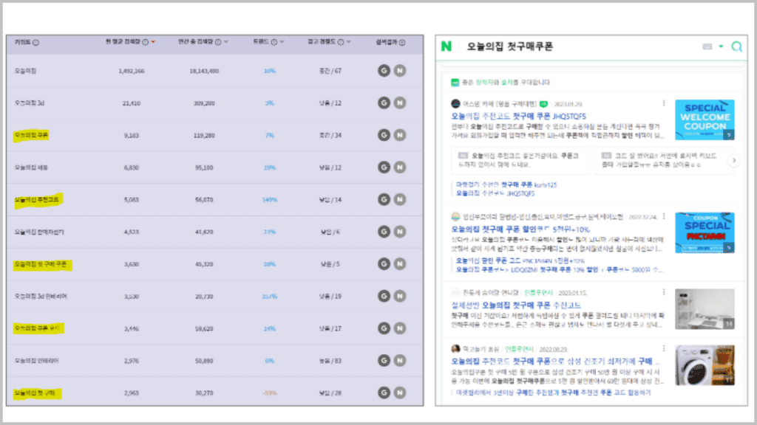Open the three-dot menu for the 2022.12.24 result
The height and width of the screenshot is (425, 757).
pos(664,216)
